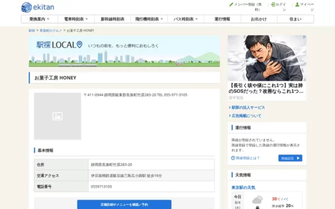Click the question mark icon beside 路線登録とは
The width and height of the screenshot is (335, 209).
pos(233,158)
